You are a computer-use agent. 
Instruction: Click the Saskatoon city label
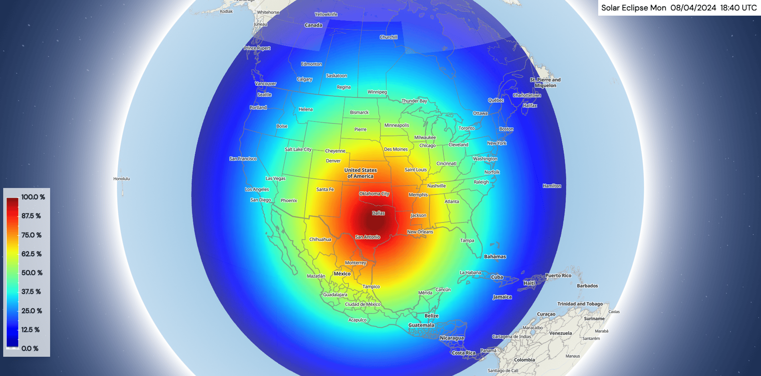[x=336, y=76]
